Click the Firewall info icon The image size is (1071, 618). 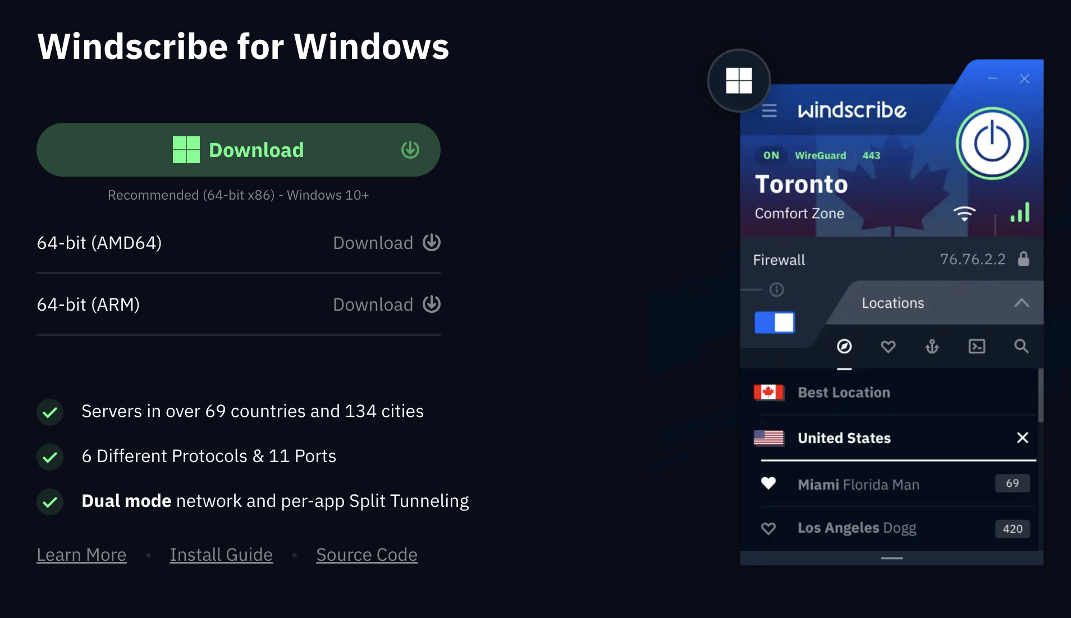point(776,289)
